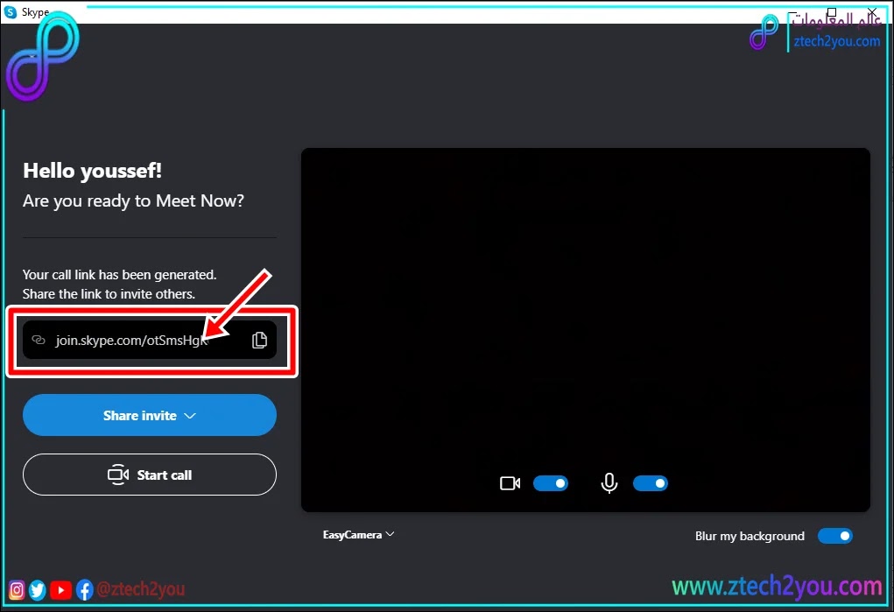The image size is (894, 612).
Task: Click the chain link icon beside join.skype.com
Action: (x=39, y=340)
